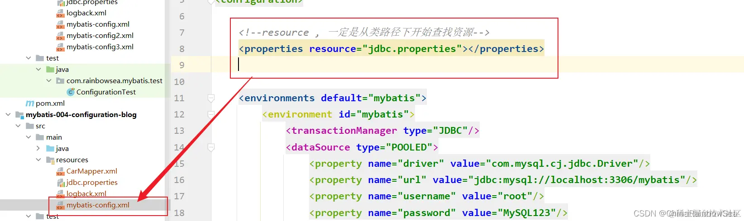The width and height of the screenshot is (744, 221).
Task: Click the package icon beside com.rainbowsea.mybatis.test
Action: 60,81
